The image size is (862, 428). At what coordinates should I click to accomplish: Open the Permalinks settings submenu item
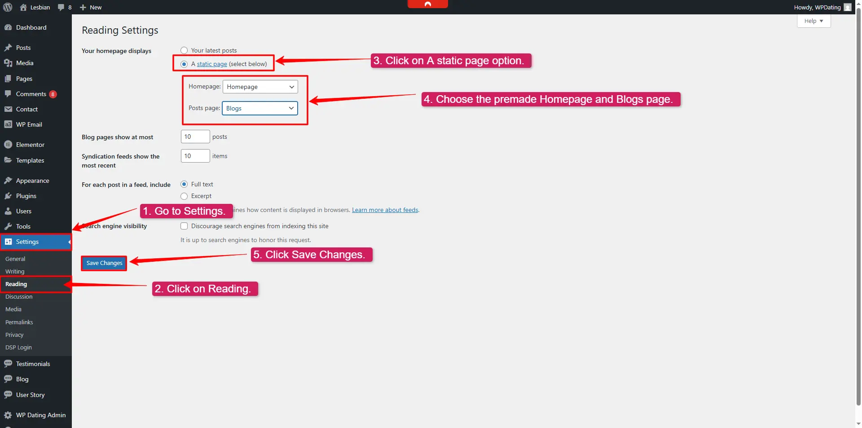pos(19,322)
